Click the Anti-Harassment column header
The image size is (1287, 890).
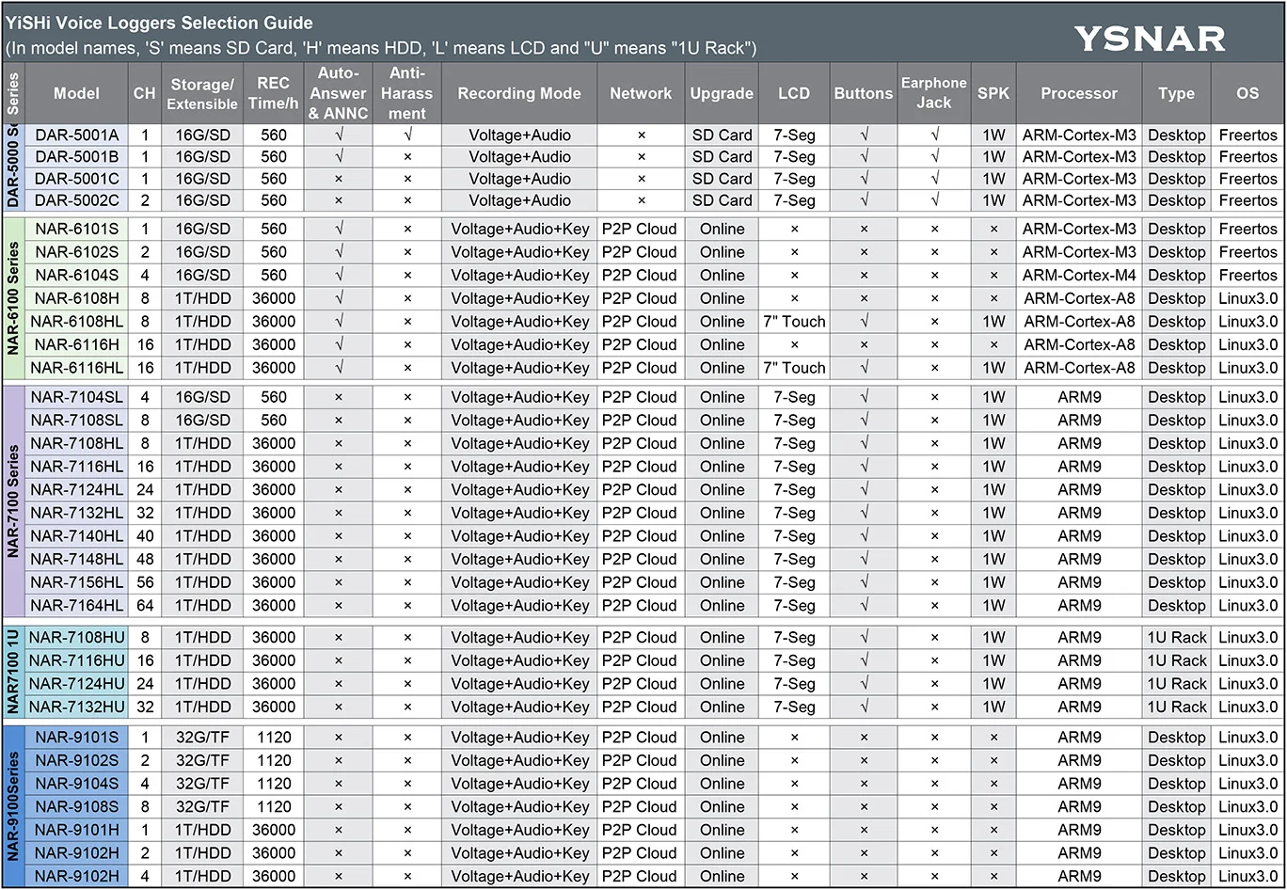(406, 93)
